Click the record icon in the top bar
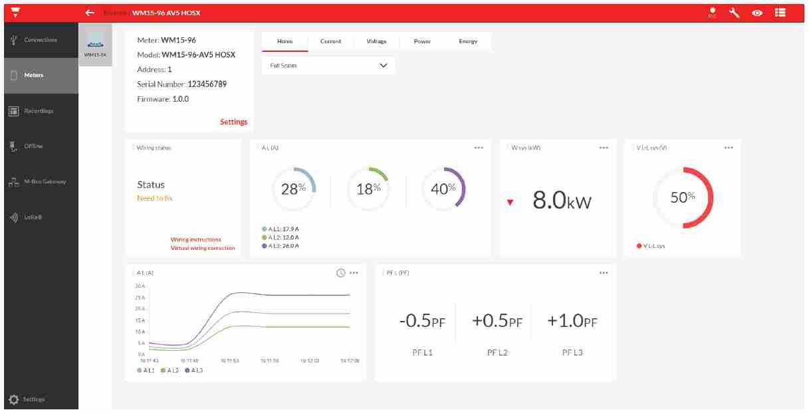 point(712,13)
